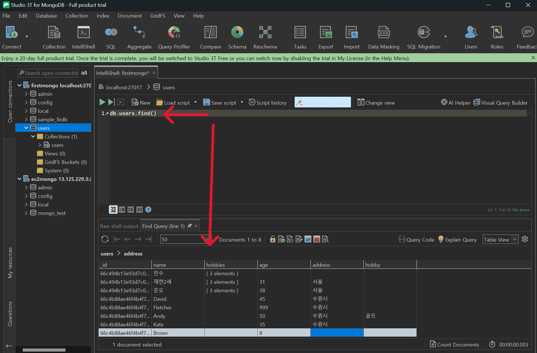
Task: Click Query Code link
Action: [416, 239]
